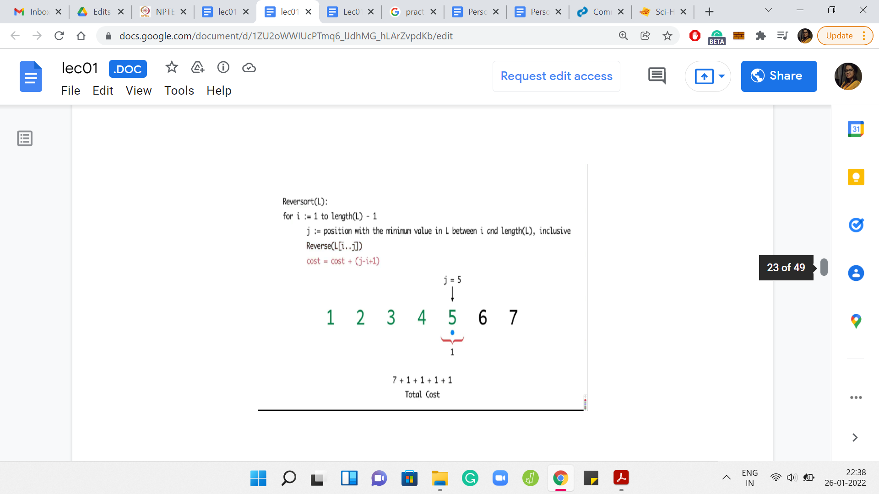879x494 pixels.
Task: Click the Add to Drive icon
Action: click(197, 68)
